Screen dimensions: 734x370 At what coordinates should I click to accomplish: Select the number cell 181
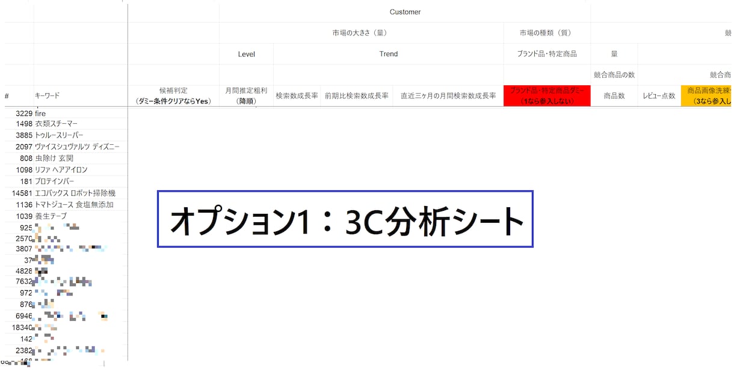(19, 181)
